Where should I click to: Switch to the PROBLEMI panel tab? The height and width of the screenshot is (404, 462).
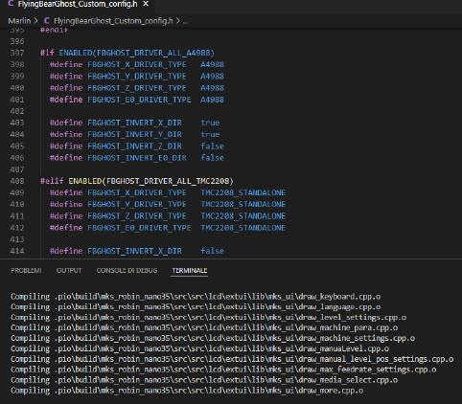[26, 271]
